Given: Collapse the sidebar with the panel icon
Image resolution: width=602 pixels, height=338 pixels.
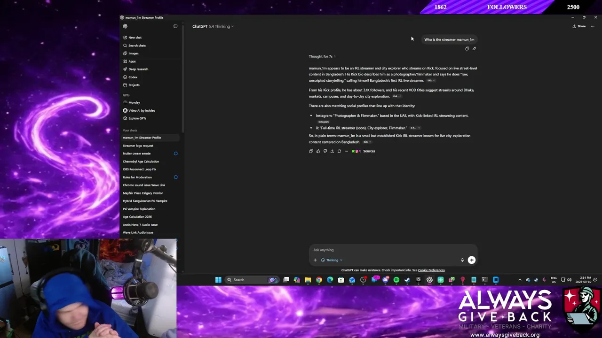Looking at the screenshot, I should [x=175, y=26].
